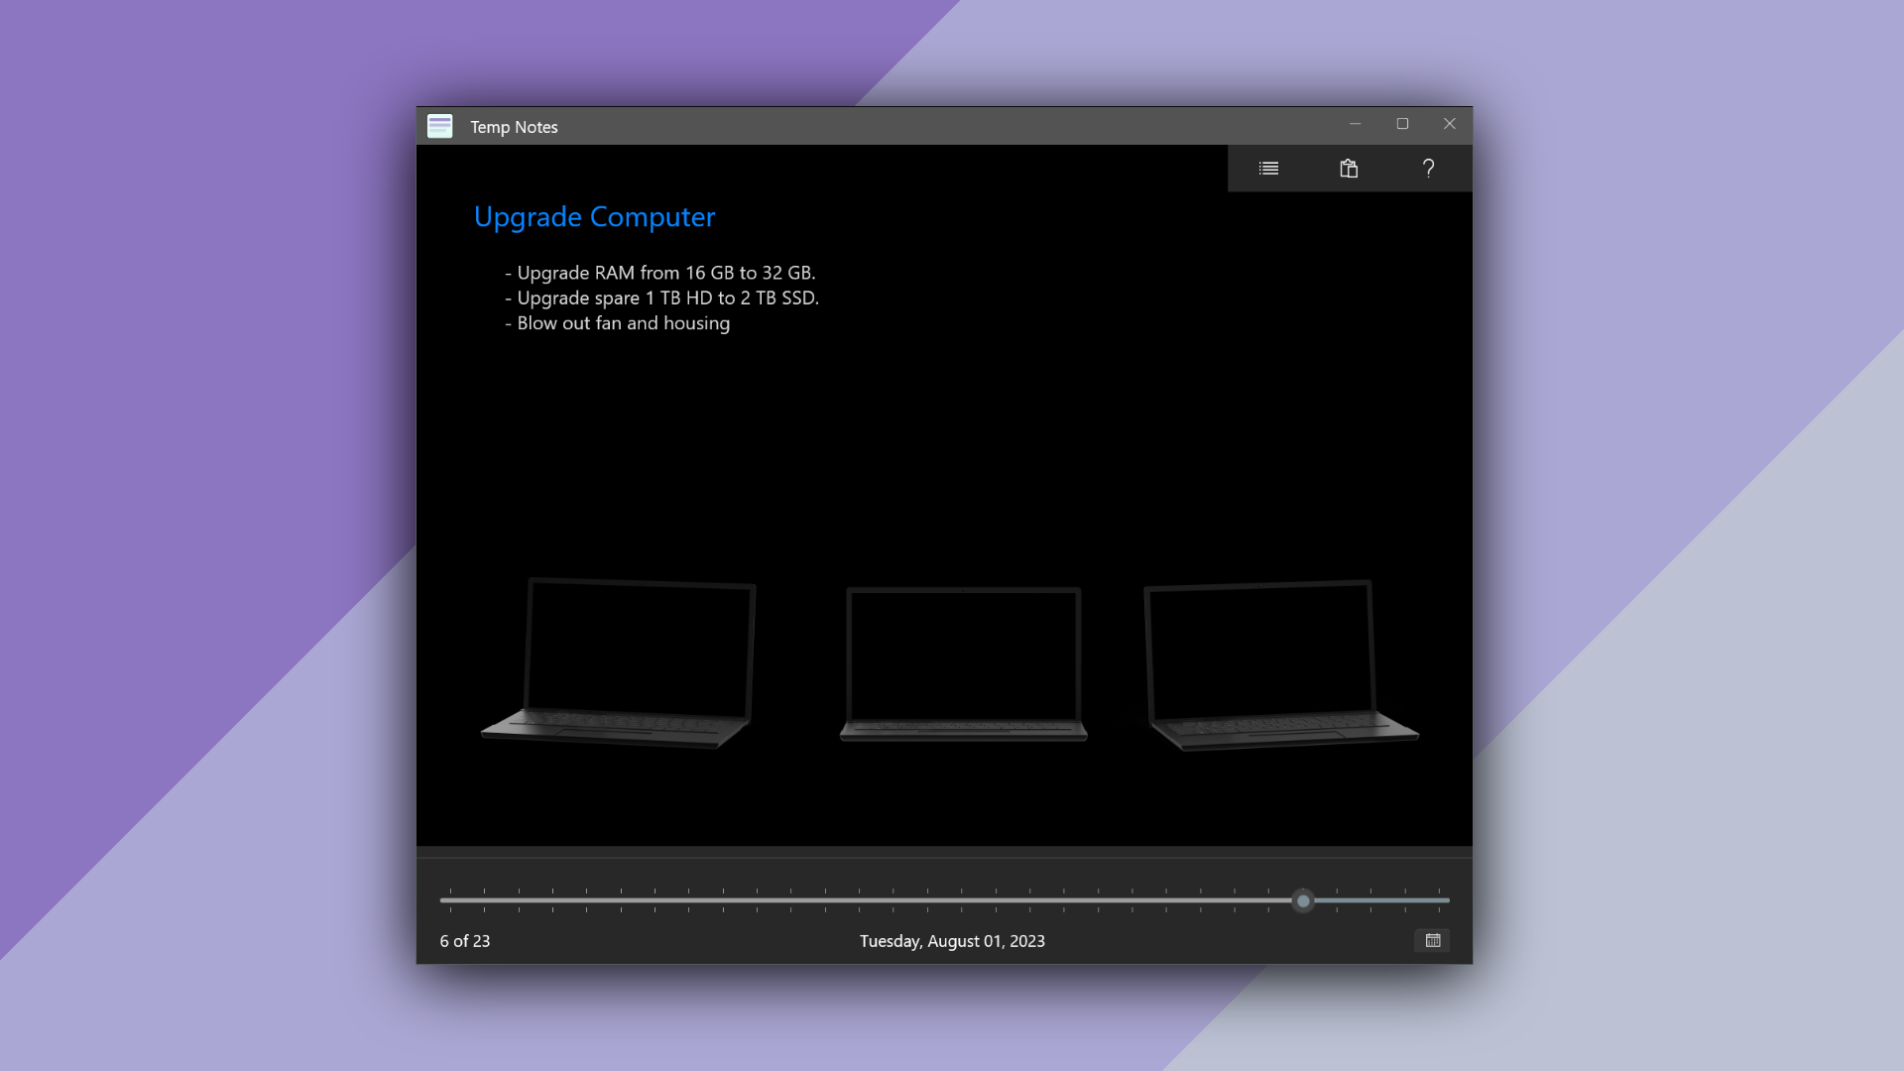The width and height of the screenshot is (1904, 1071).
Task: Place cursor in the "Upgrade RAM" line
Action: point(664,273)
